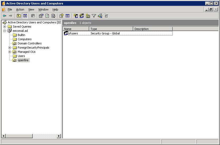Expand the Saved Queries node
This screenshot has height=145, width=220.
pos(5,27)
